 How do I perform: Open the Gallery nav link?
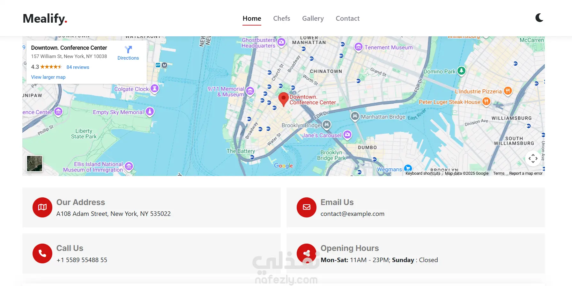pyautogui.click(x=313, y=18)
